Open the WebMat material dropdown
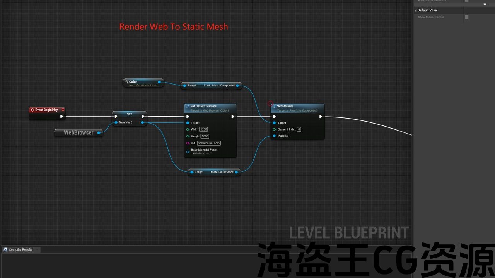 click(x=199, y=154)
